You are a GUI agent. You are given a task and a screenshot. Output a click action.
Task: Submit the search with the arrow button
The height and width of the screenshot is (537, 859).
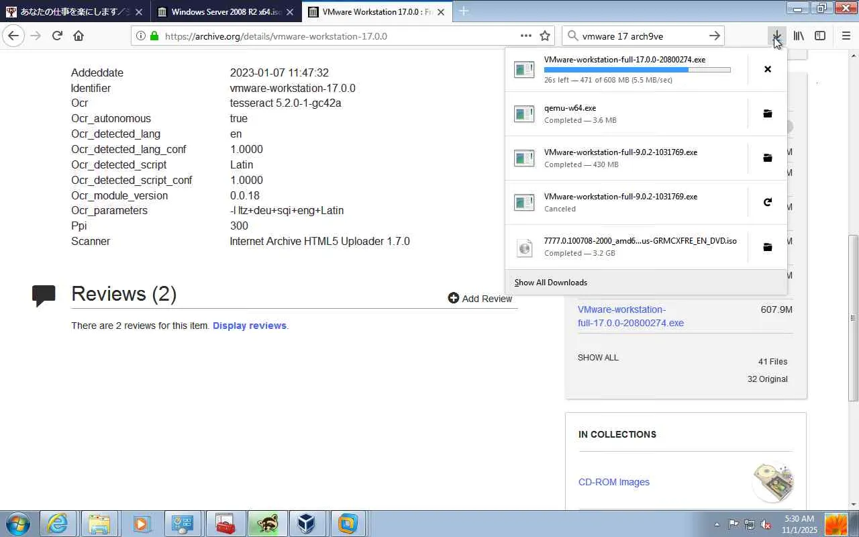coord(715,36)
